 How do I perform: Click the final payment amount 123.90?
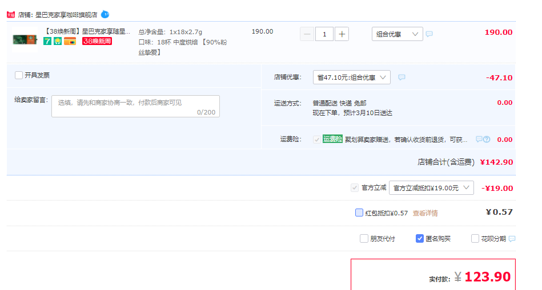click(487, 277)
